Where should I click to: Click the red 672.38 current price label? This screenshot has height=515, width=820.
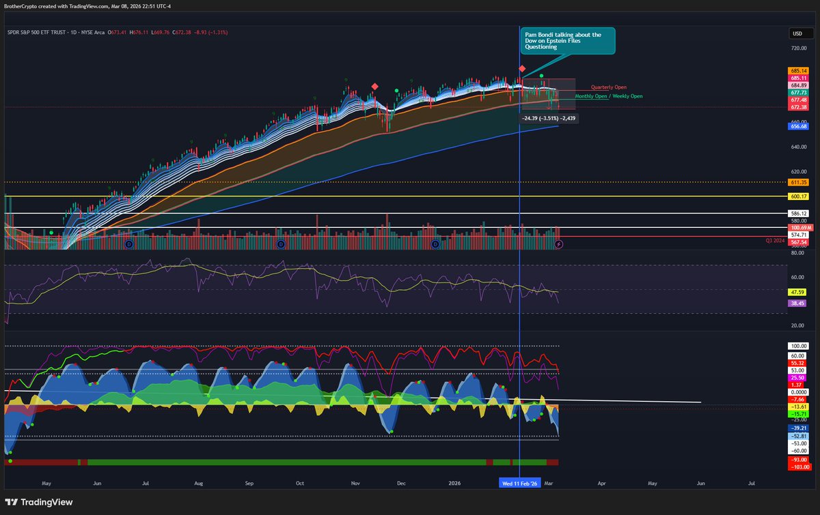(x=799, y=107)
